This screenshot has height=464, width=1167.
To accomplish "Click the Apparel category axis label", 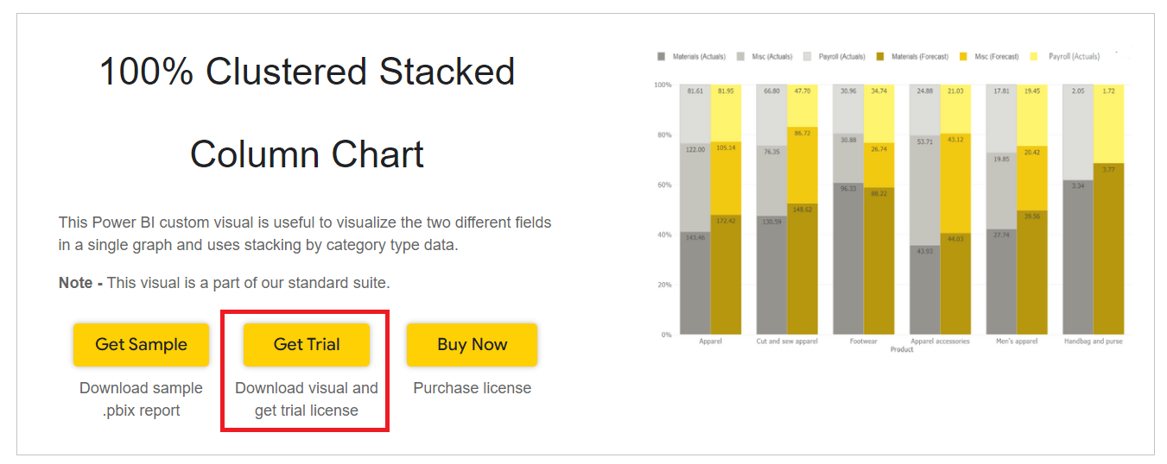I will pyautogui.click(x=710, y=342).
